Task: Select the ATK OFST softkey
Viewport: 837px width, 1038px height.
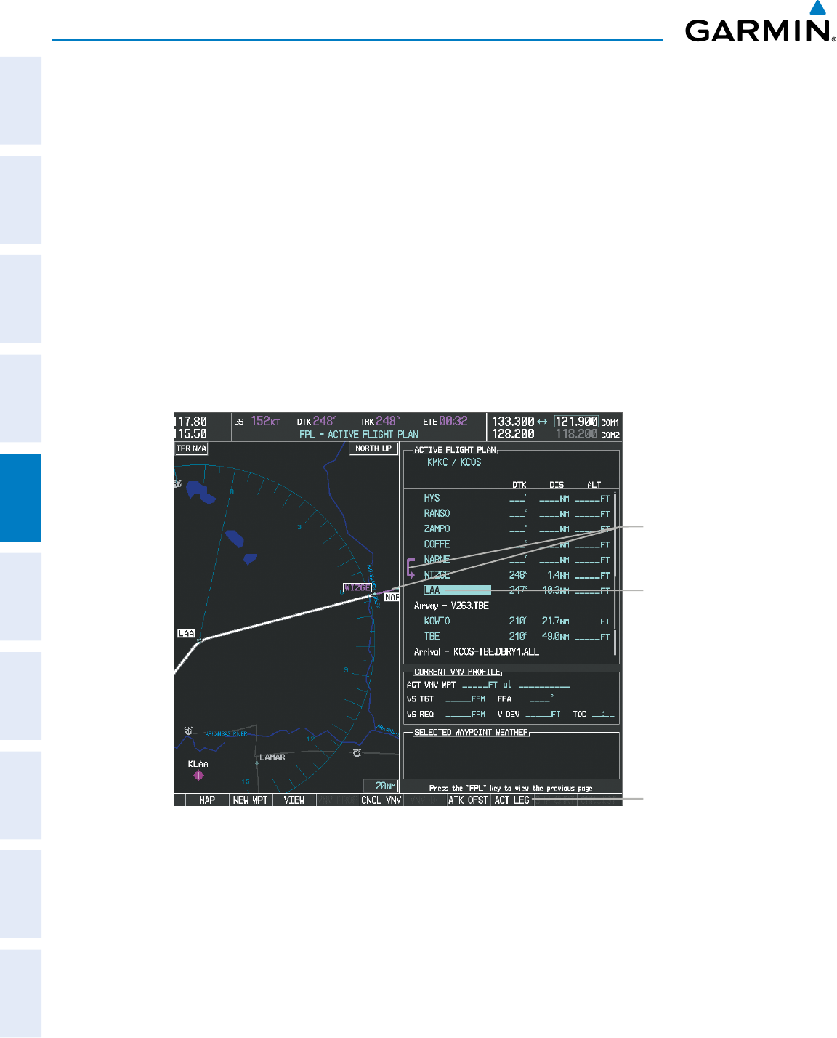Action: click(x=469, y=800)
